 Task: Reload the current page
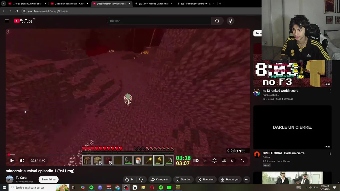tap(16, 11)
